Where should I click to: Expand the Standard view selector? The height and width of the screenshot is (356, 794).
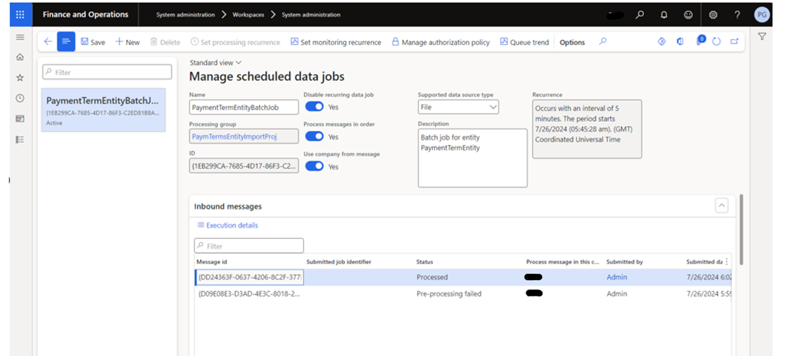pos(216,63)
